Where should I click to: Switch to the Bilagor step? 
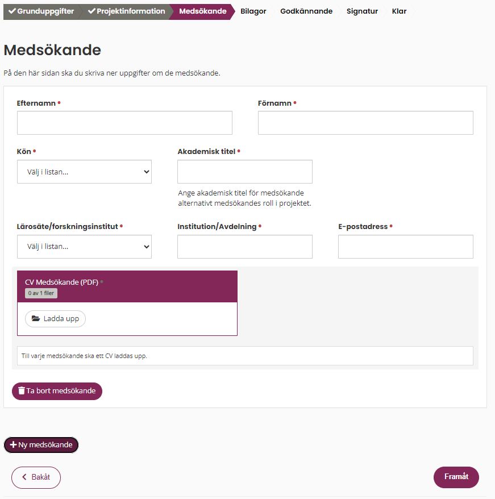click(x=253, y=11)
